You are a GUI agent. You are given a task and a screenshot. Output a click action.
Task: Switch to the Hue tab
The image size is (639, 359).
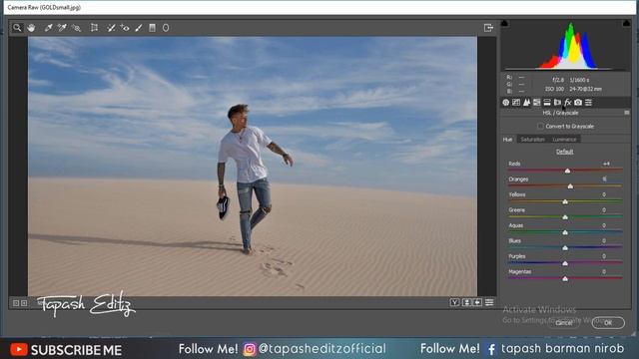[x=507, y=140]
